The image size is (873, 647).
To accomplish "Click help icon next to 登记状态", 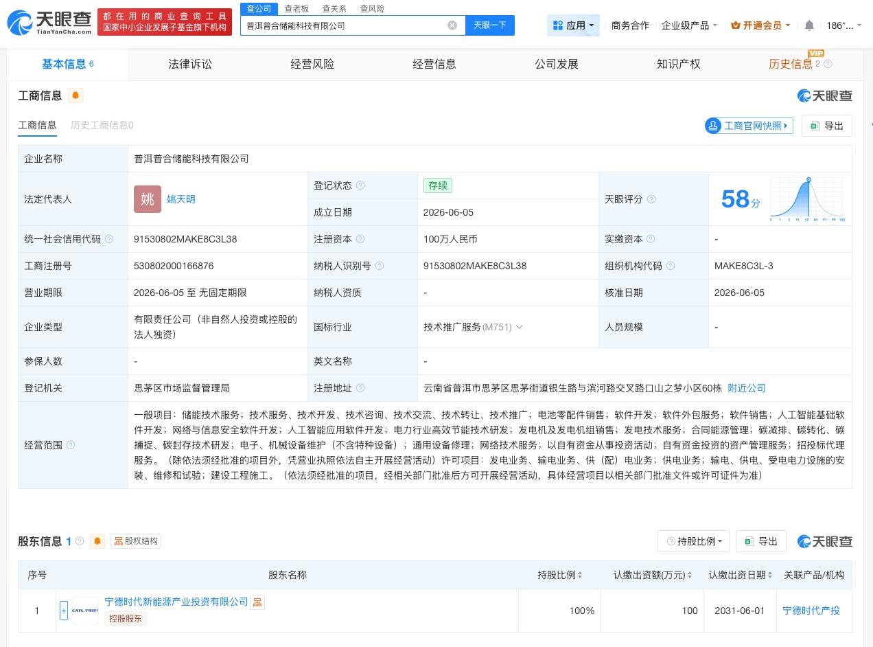I will point(360,185).
